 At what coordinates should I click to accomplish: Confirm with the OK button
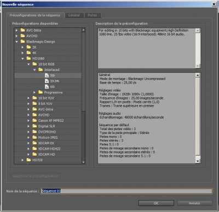click(x=156, y=203)
